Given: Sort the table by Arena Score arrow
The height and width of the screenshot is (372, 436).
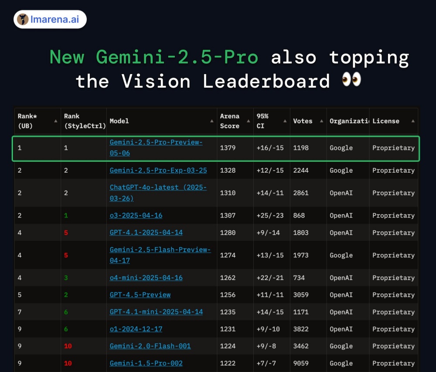Looking at the screenshot, I should [249, 121].
